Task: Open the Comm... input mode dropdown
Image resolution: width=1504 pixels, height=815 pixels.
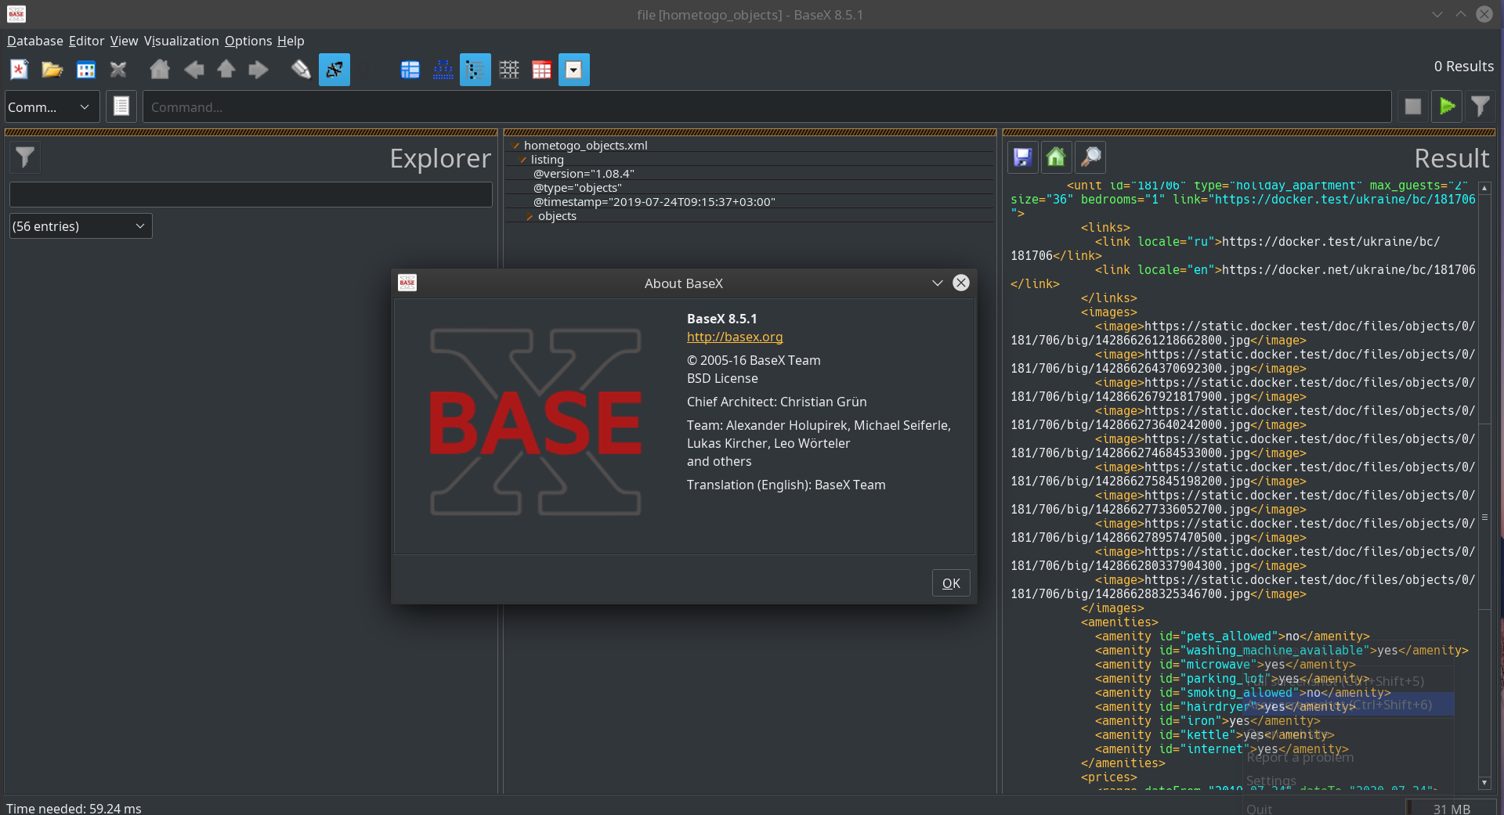Action: [x=52, y=107]
